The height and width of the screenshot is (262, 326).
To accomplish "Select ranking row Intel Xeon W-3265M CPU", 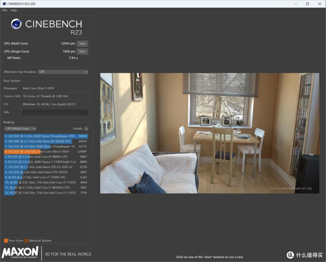I will point(46,141).
